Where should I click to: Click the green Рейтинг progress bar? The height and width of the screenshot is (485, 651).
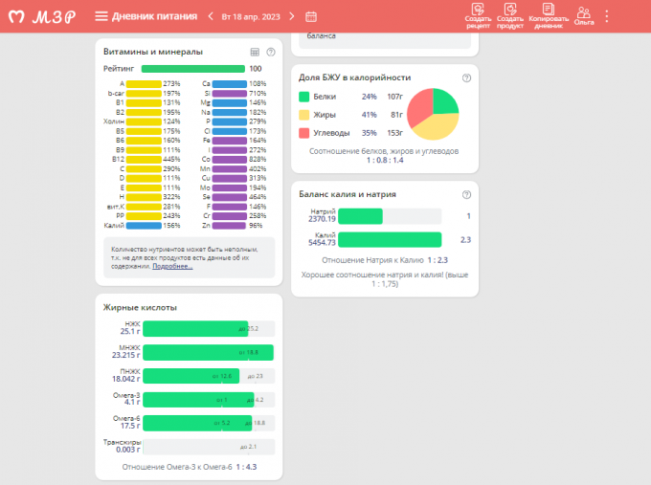point(192,69)
